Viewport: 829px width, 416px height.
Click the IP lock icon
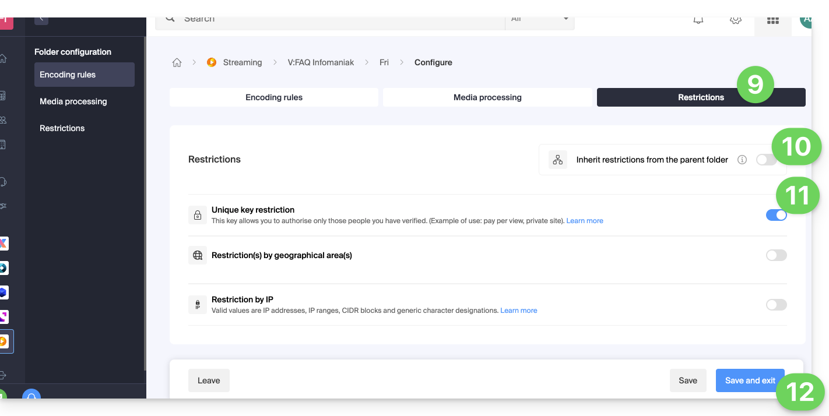tap(198, 305)
